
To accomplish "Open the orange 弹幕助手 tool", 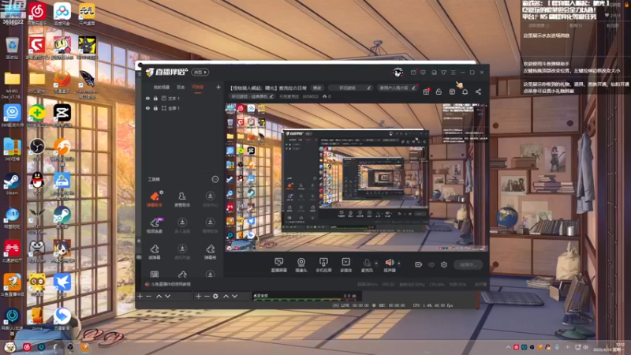I will (x=155, y=200).
